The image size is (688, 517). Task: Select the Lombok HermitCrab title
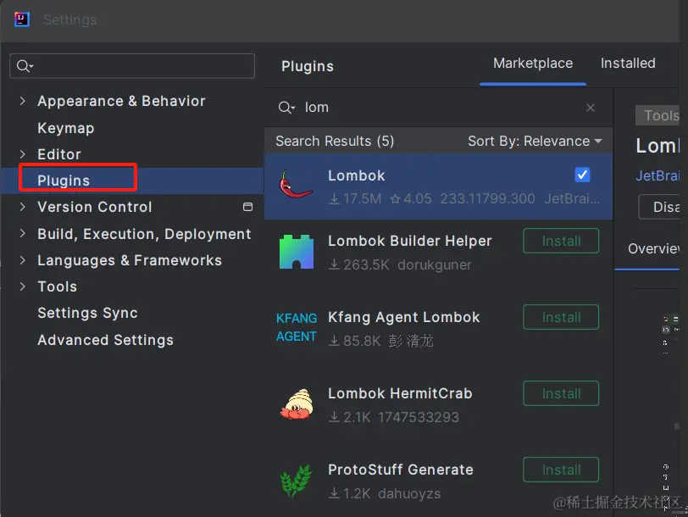tap(400, 393)
